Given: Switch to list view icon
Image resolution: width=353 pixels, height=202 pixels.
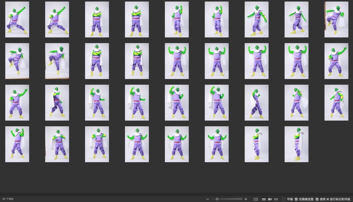Looking at the screenshot, I should coord(276,199).
